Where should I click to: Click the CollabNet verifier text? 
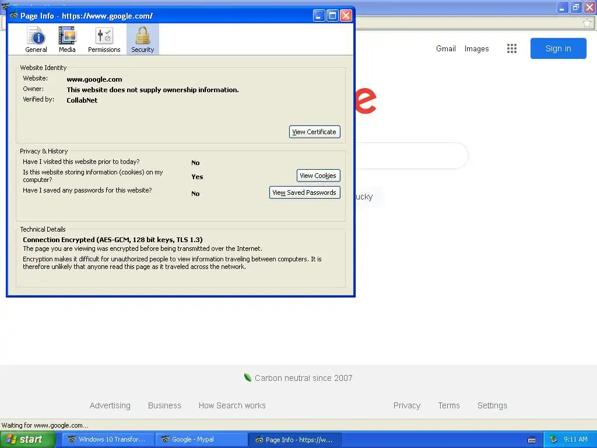point(82,100)
